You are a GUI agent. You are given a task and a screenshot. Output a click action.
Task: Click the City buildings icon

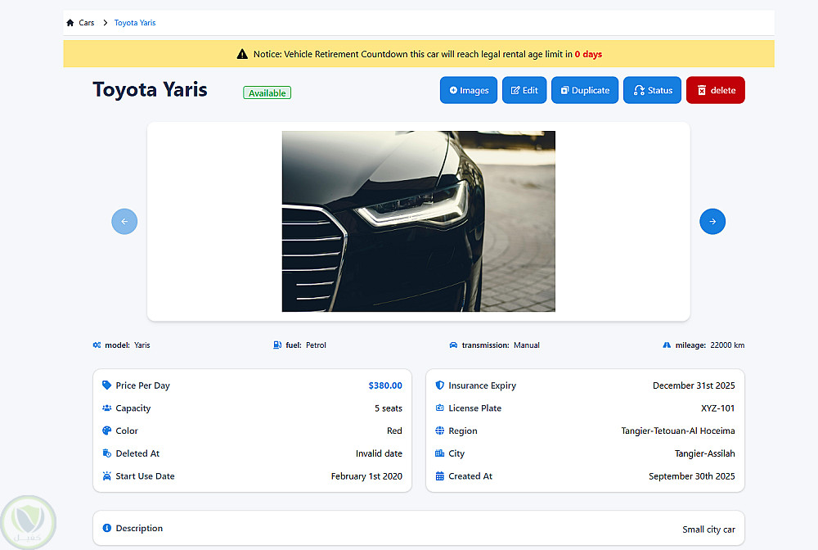(440, 453)
